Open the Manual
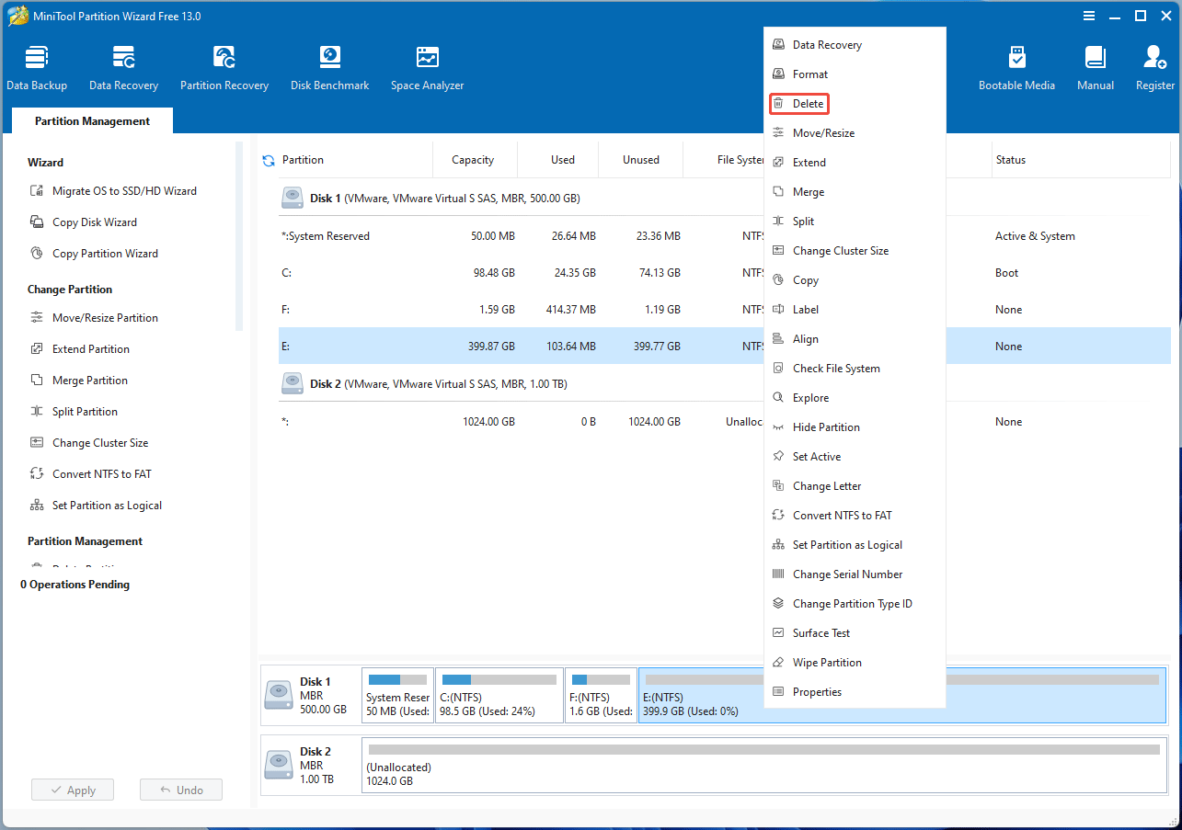This screenshot has width=1182, height=830. coord(1095,69)
